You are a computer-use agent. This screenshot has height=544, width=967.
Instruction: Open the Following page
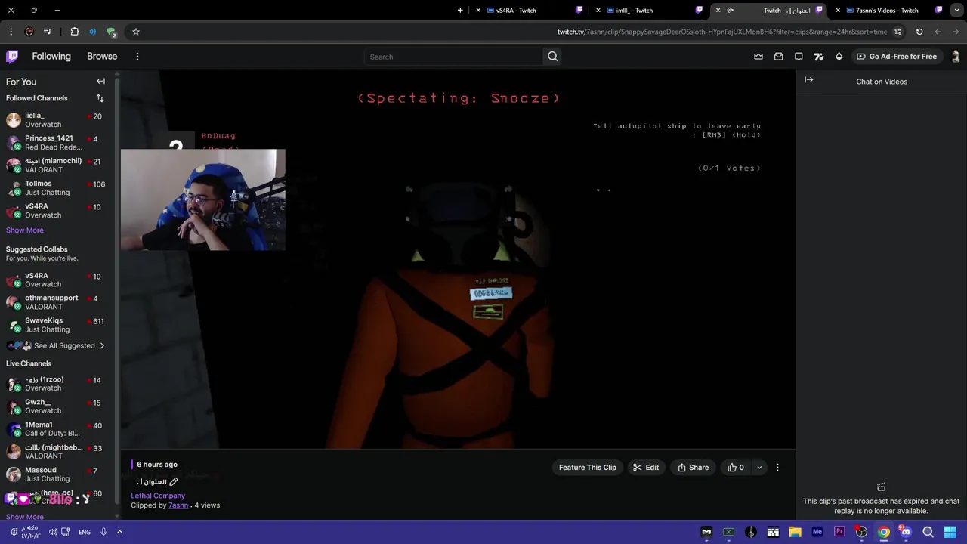tap(51, 57)
